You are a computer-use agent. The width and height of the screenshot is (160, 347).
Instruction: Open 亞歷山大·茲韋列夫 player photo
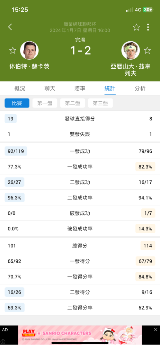pyautogui.click(x=131, y=50)
